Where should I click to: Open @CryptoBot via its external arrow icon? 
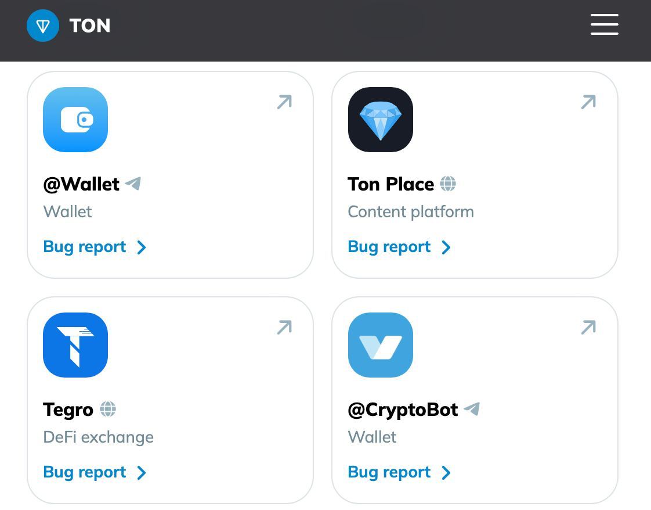pyautogui.click(x=589, y=328)
